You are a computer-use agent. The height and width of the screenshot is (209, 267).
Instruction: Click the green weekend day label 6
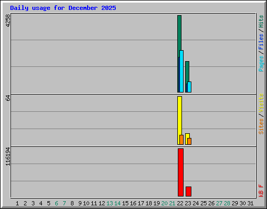point(56,203)
